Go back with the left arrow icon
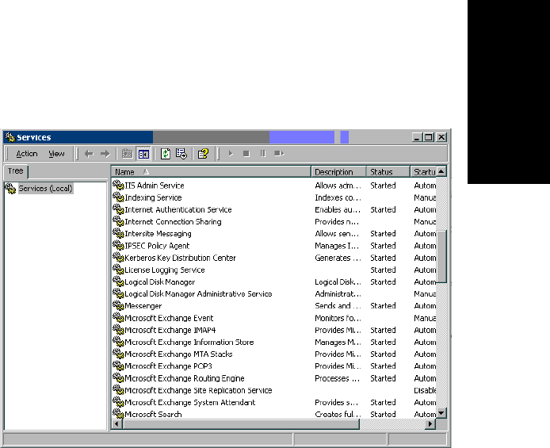This screenshot has width=550, height=448. [89, 154]
